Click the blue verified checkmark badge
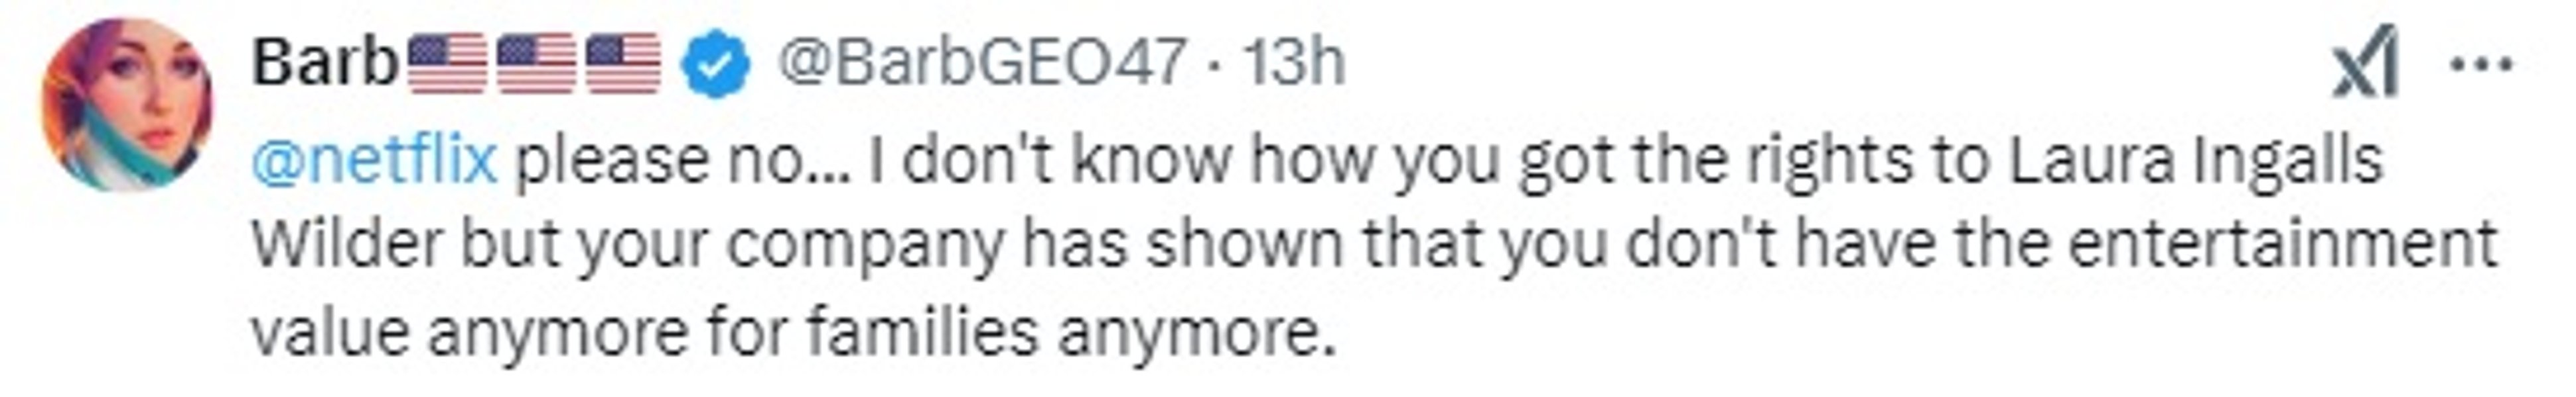The image size is (2576, 397). coord(715,65)
